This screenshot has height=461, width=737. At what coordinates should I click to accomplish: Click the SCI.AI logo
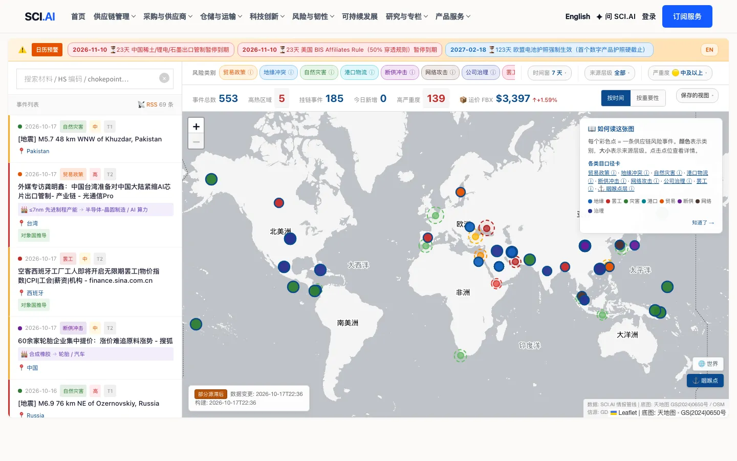pyautogui.click(x=40, y=16)
